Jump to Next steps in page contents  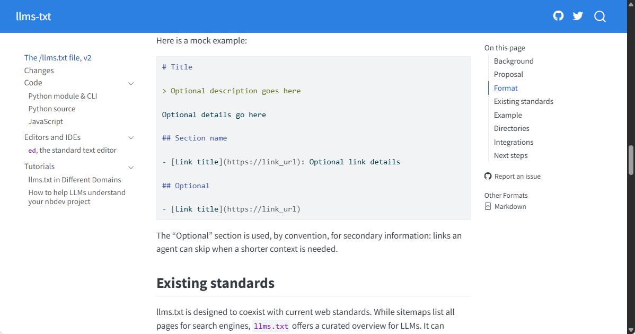click(510, 155)
